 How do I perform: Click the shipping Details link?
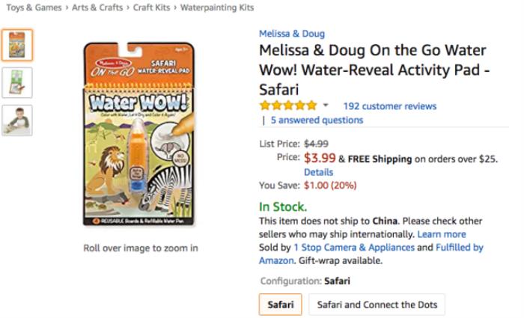318,172
